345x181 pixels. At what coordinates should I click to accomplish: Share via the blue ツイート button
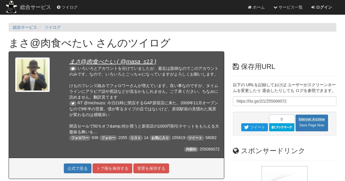click(254, 127)
